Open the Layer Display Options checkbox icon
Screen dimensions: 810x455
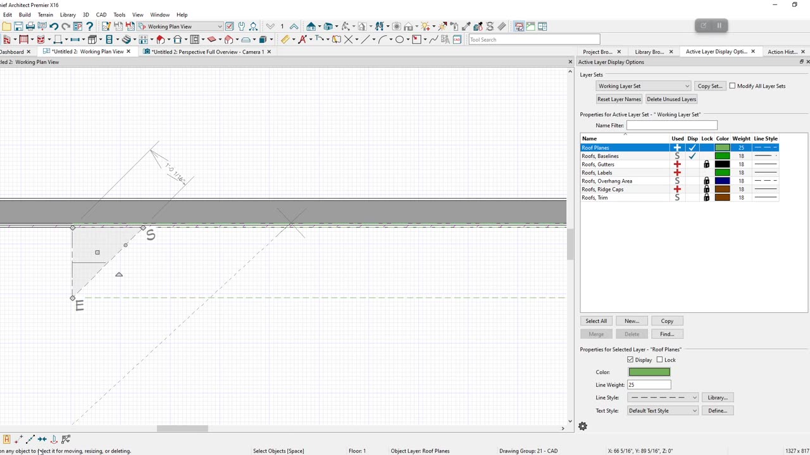tap(229, 26)
